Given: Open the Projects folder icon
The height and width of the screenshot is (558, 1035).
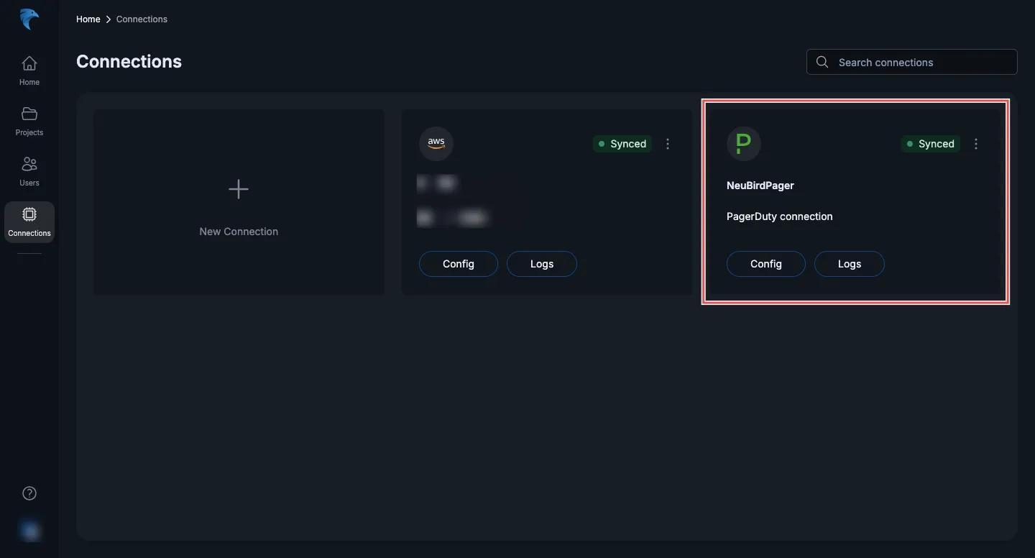Looking at the screenshot, I should tap(29, 114).
